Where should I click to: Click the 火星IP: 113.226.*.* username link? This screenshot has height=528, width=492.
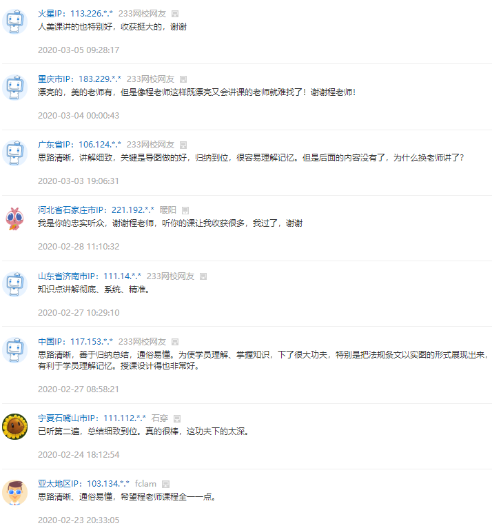75,14
